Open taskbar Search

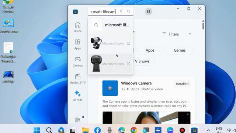49,130
